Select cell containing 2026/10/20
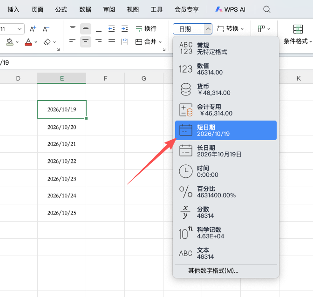313x297 pixels. click(61, 127)
